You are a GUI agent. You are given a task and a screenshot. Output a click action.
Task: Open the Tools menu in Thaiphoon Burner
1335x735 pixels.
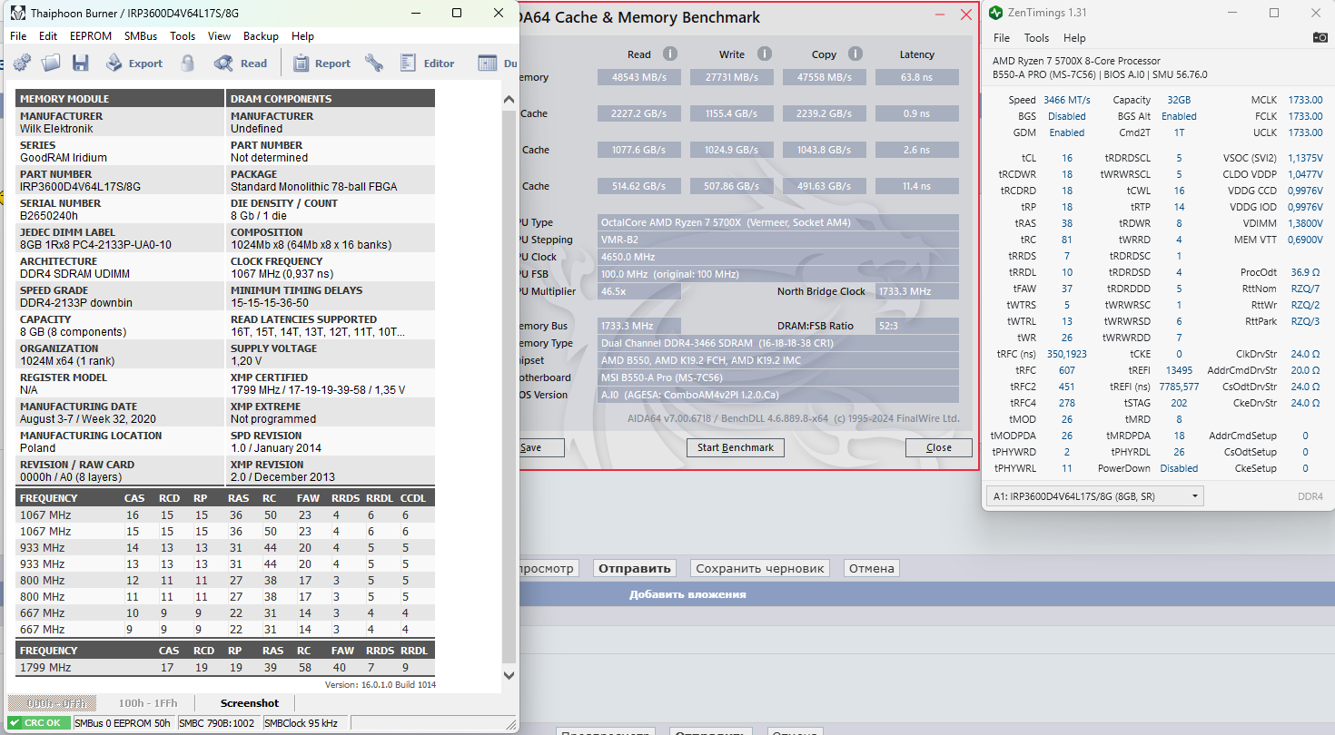tap(183, 36)
